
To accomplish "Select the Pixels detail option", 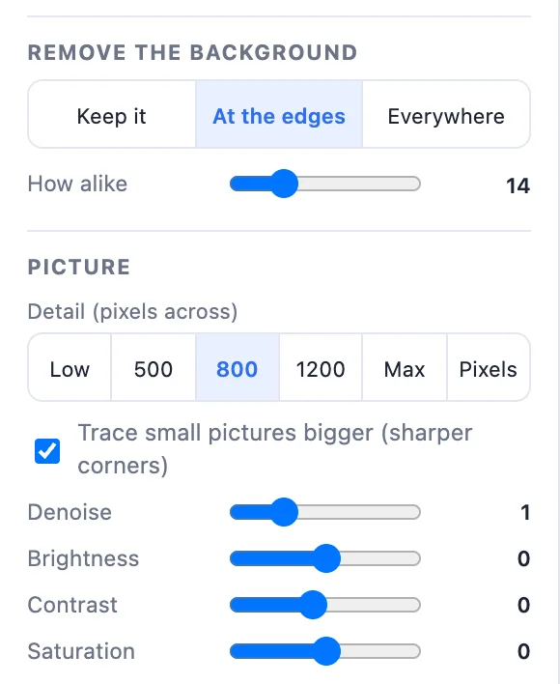I will 489,367.
